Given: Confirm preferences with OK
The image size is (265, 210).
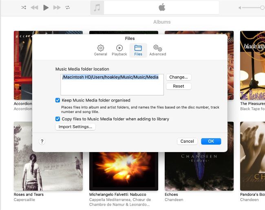Looking at the screenshot, I should tap(211, 141).
